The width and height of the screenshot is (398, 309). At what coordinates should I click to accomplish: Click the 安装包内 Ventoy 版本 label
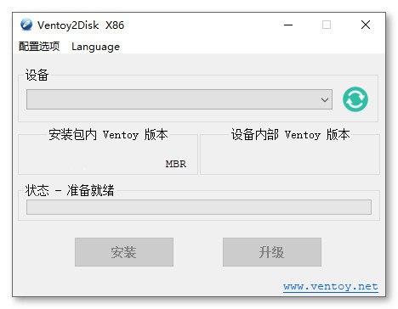[x=108, y=135]
